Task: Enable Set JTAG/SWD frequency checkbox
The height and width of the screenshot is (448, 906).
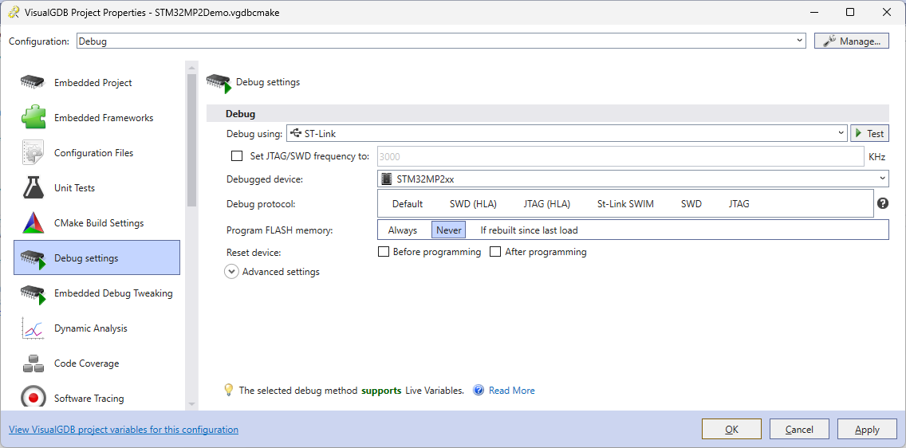Action: coord(236,156)
